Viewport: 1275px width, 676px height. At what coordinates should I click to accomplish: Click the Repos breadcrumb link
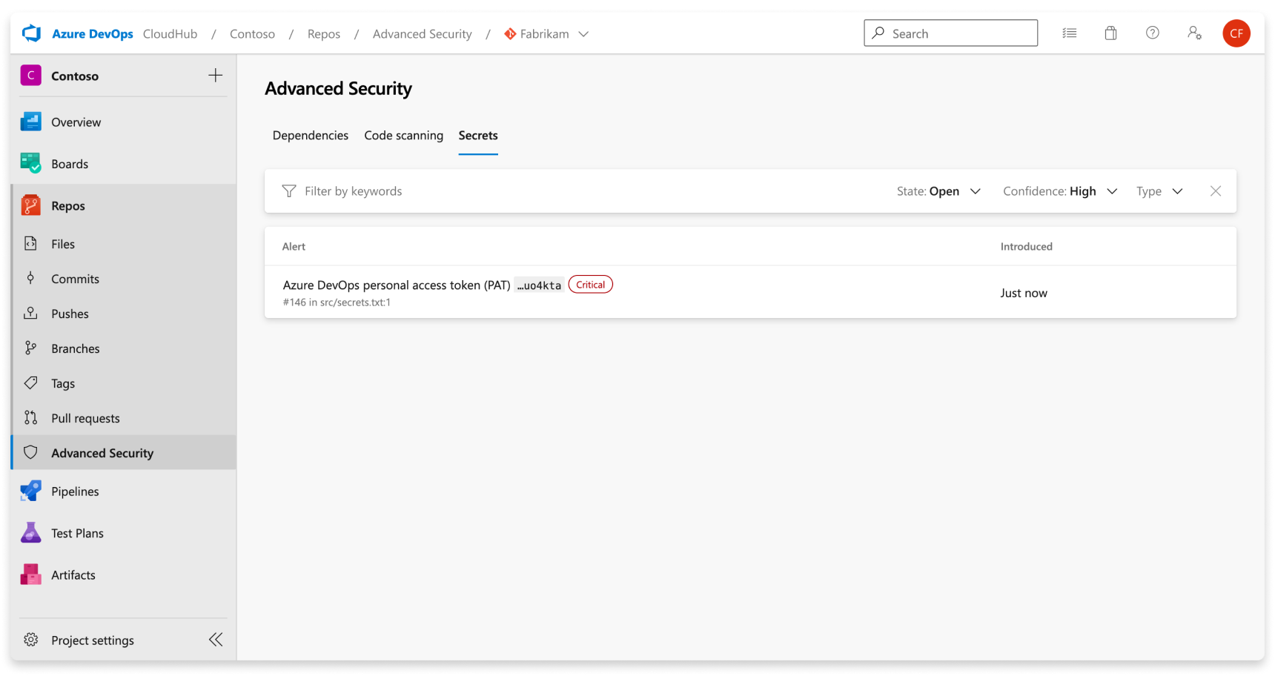click(324, 34)
